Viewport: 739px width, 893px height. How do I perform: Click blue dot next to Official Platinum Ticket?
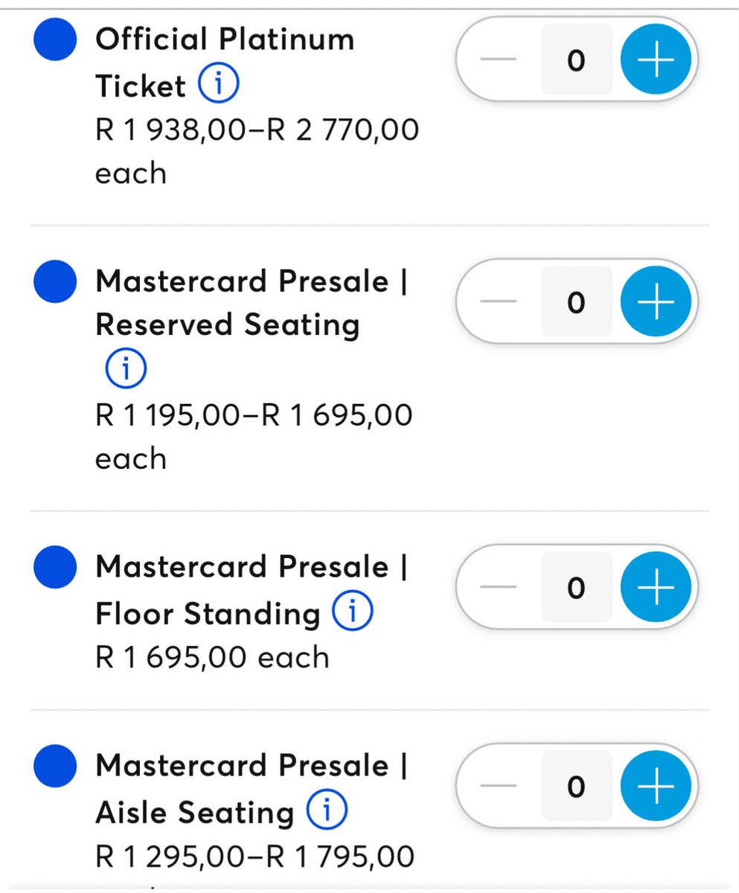click(x=56, y=40)
